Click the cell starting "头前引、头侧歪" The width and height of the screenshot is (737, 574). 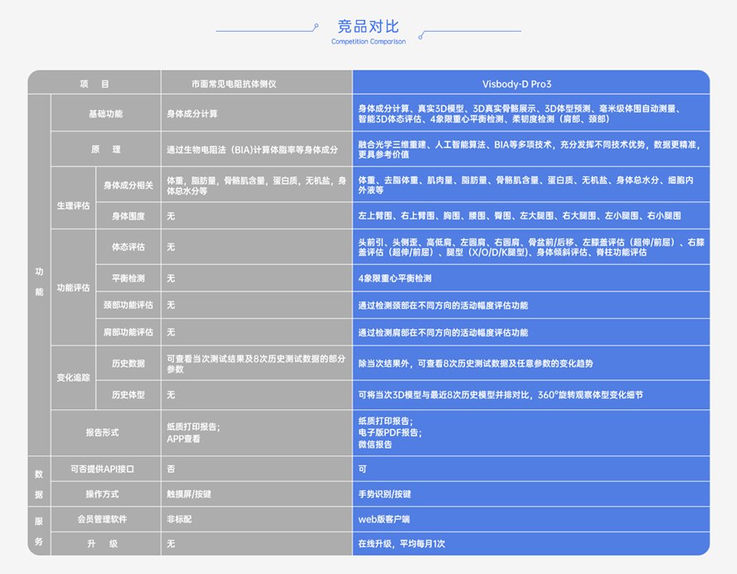click(531, 247)
